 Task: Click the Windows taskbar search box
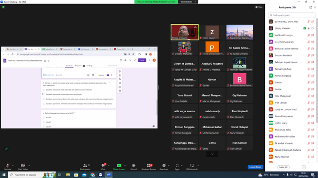(32, 175)
